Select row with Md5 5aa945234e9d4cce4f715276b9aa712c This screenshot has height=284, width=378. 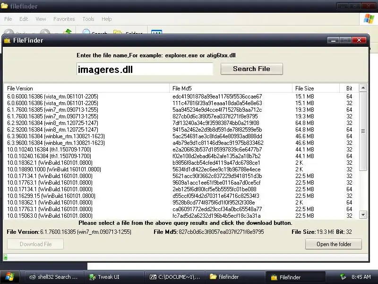181,110
